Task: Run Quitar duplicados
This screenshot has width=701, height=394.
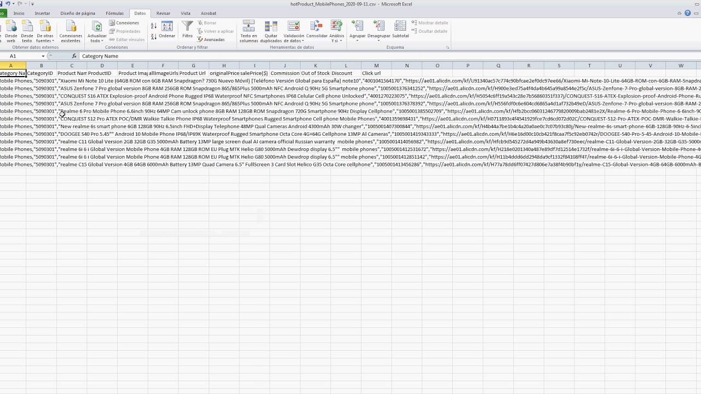Action: (x=271, y=32)
